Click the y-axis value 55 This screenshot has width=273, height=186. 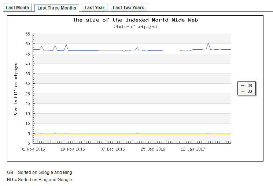click(27, 34)
